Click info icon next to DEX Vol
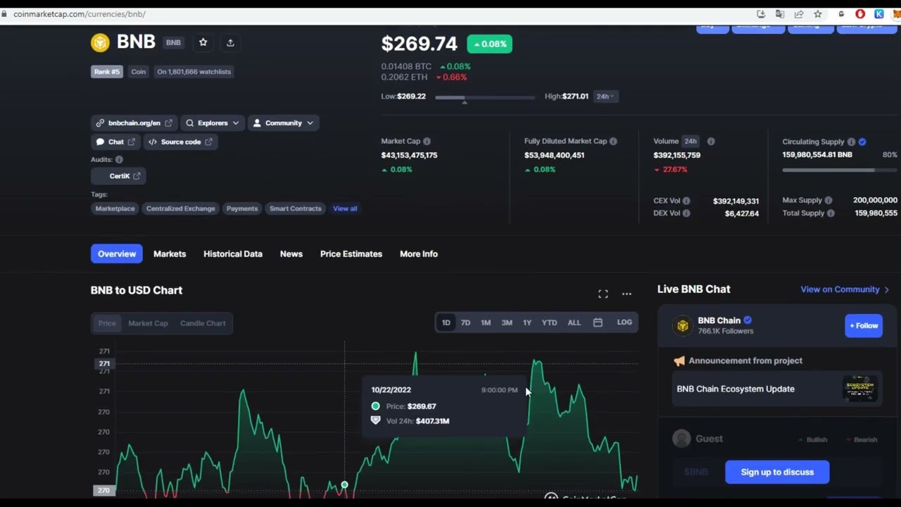901x507 pixels. pos(686,213)
